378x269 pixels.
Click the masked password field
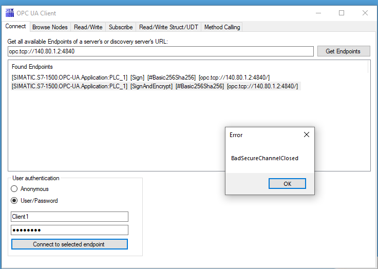pyautogui.click(x=69, y=230)
